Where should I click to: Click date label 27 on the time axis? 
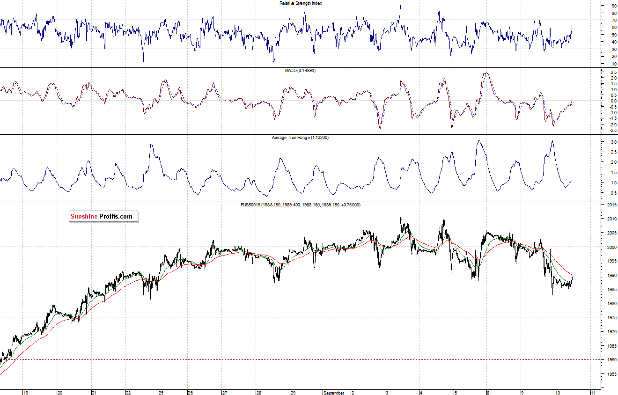(225, 393)
